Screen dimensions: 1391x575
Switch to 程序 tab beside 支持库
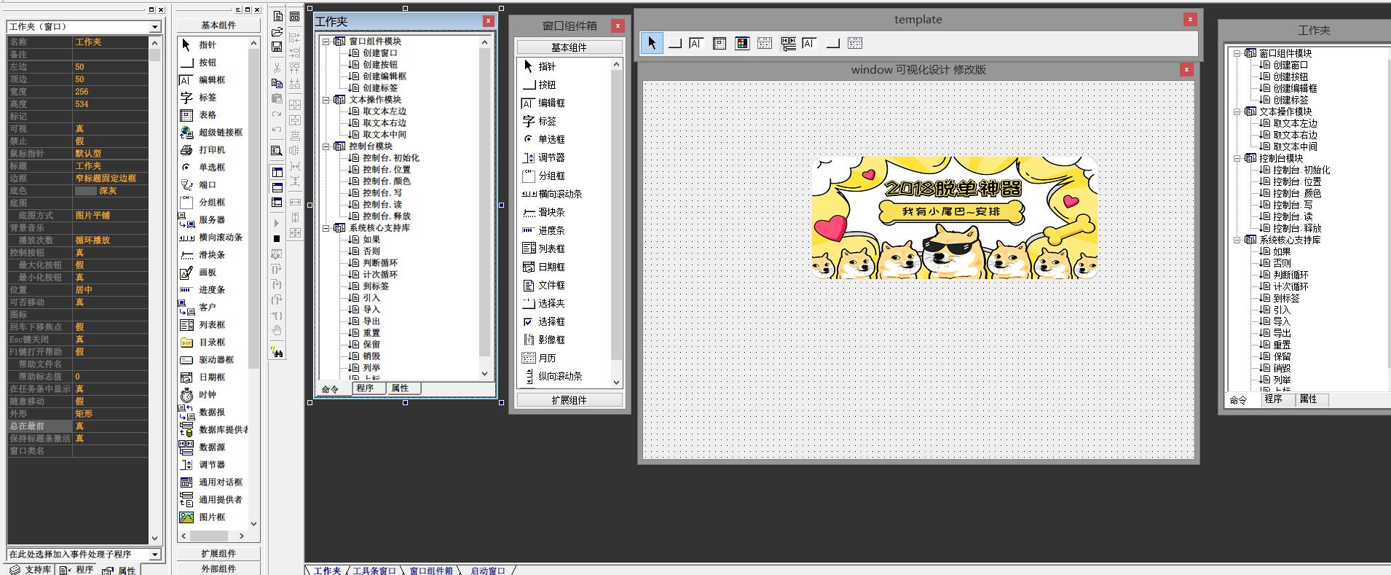[76, 570]
